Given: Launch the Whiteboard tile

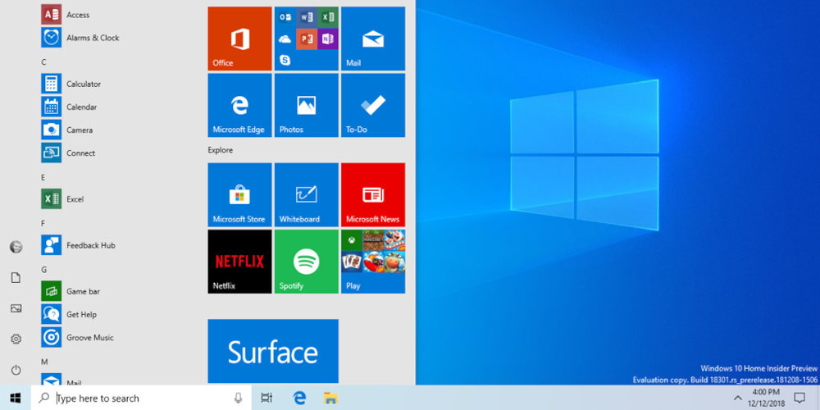Looking at the screenshot, I should (x=307, y=194).
